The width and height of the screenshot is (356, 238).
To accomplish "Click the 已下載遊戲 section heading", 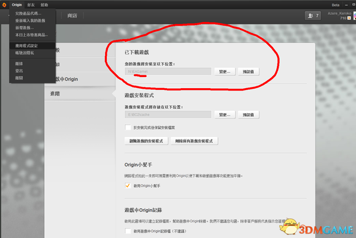I will [x=137, y=52].
